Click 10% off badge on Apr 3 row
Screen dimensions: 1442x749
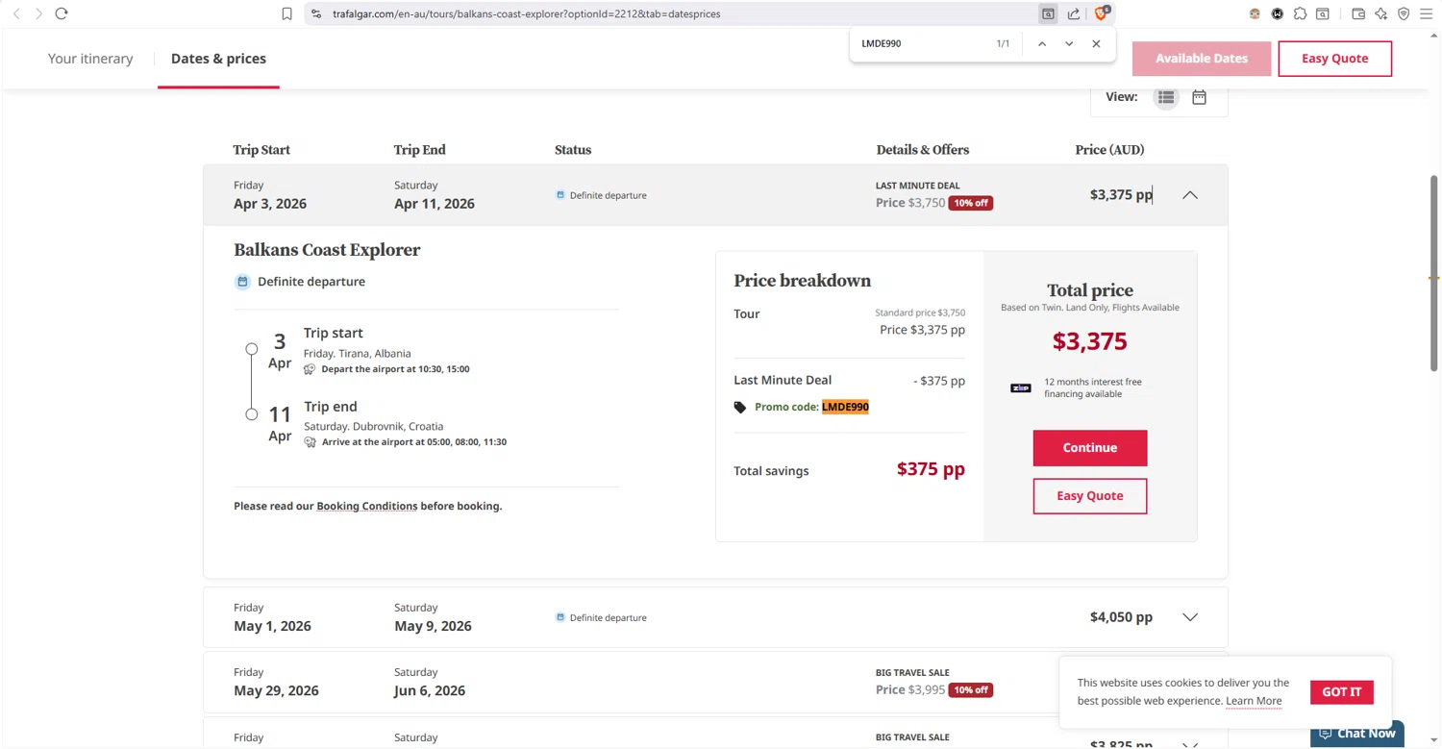pyautogui.click(x=970, y=203)
